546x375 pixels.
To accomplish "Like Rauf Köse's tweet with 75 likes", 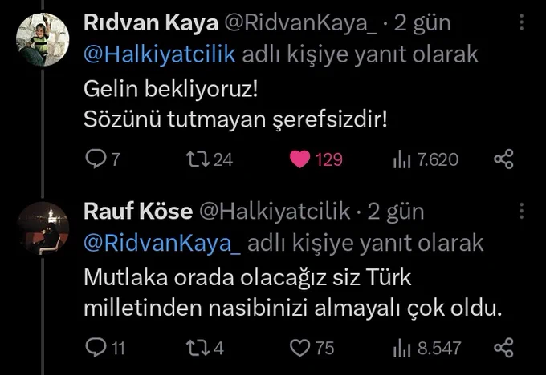I will pos(300,348).
